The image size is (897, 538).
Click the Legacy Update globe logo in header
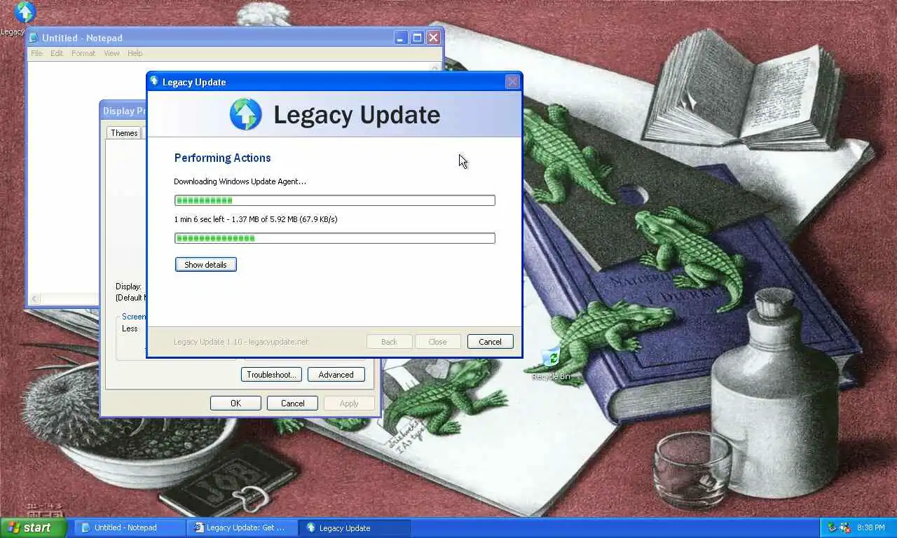coord(246,114)
